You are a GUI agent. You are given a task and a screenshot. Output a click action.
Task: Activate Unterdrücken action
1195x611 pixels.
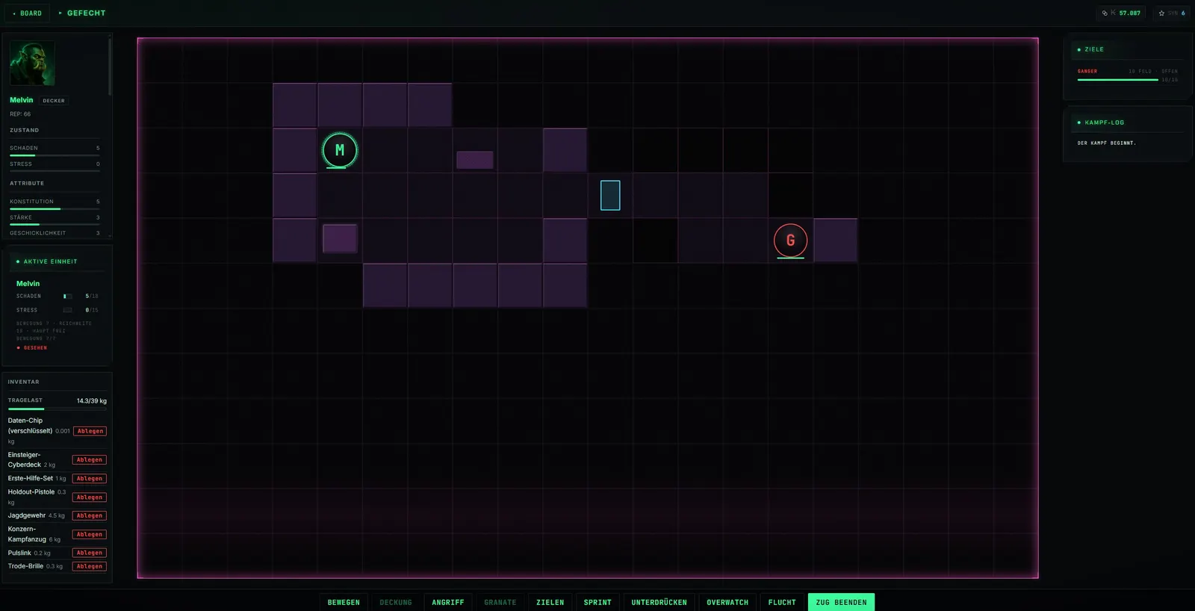pos(659,602)
